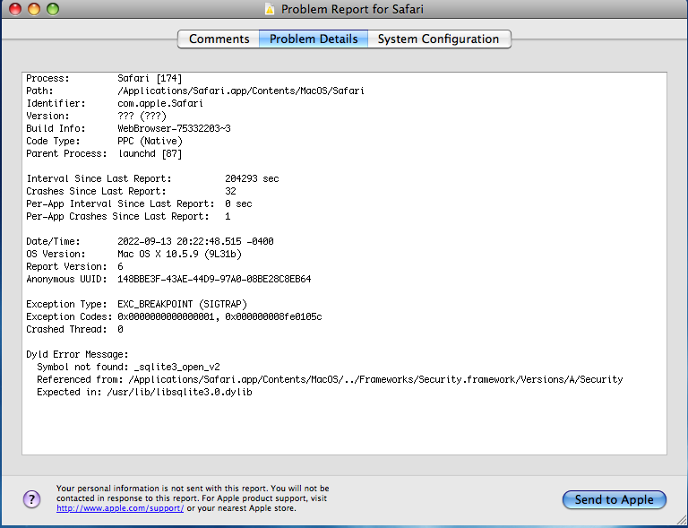This screenshot has width=688, height=528.
Task: Select the Problem Details tab
Action: [x=314, y=39]
